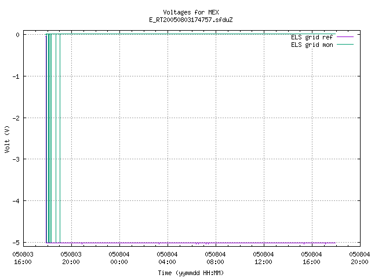Select the file name E_RT20050803174757.sfduZ
This screenshot has height=278, width=371.
(191, 20)
